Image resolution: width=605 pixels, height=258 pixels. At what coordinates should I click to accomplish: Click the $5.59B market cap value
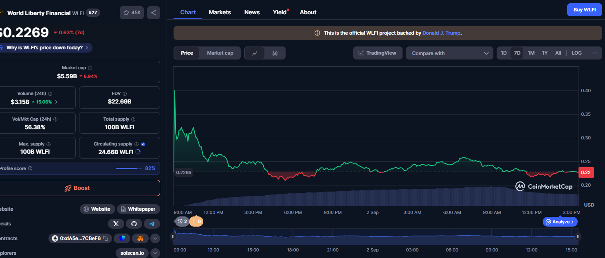pyautogui.click(x=67, y=76)
